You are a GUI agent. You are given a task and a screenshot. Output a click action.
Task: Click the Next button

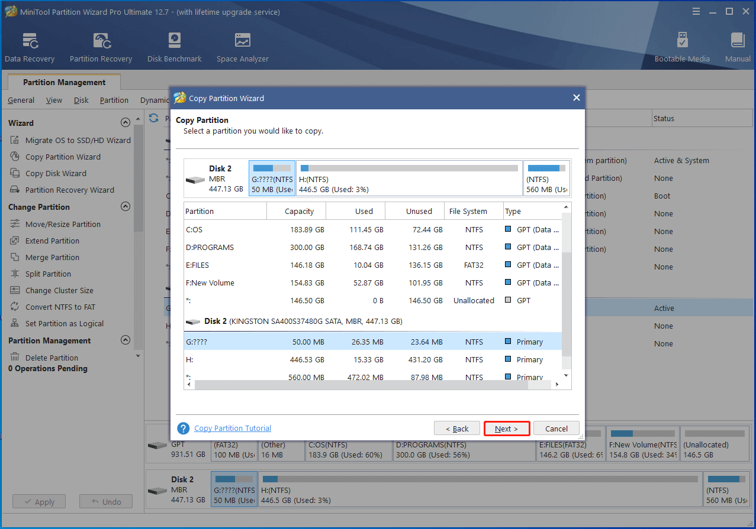pos(506,429)
